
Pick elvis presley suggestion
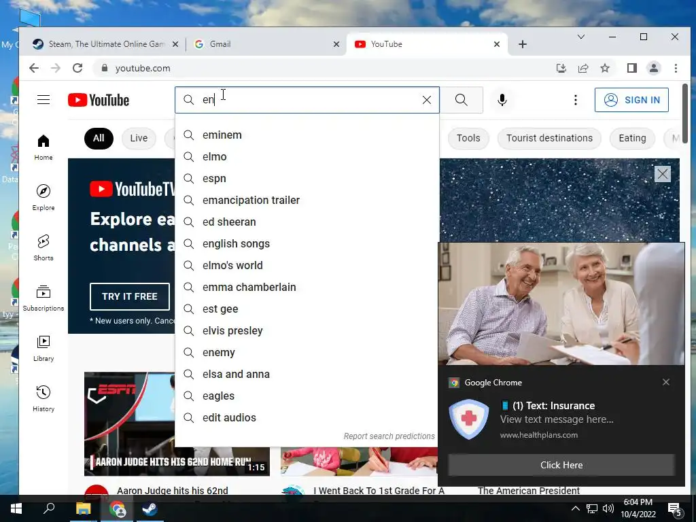(x=307, y=331)
